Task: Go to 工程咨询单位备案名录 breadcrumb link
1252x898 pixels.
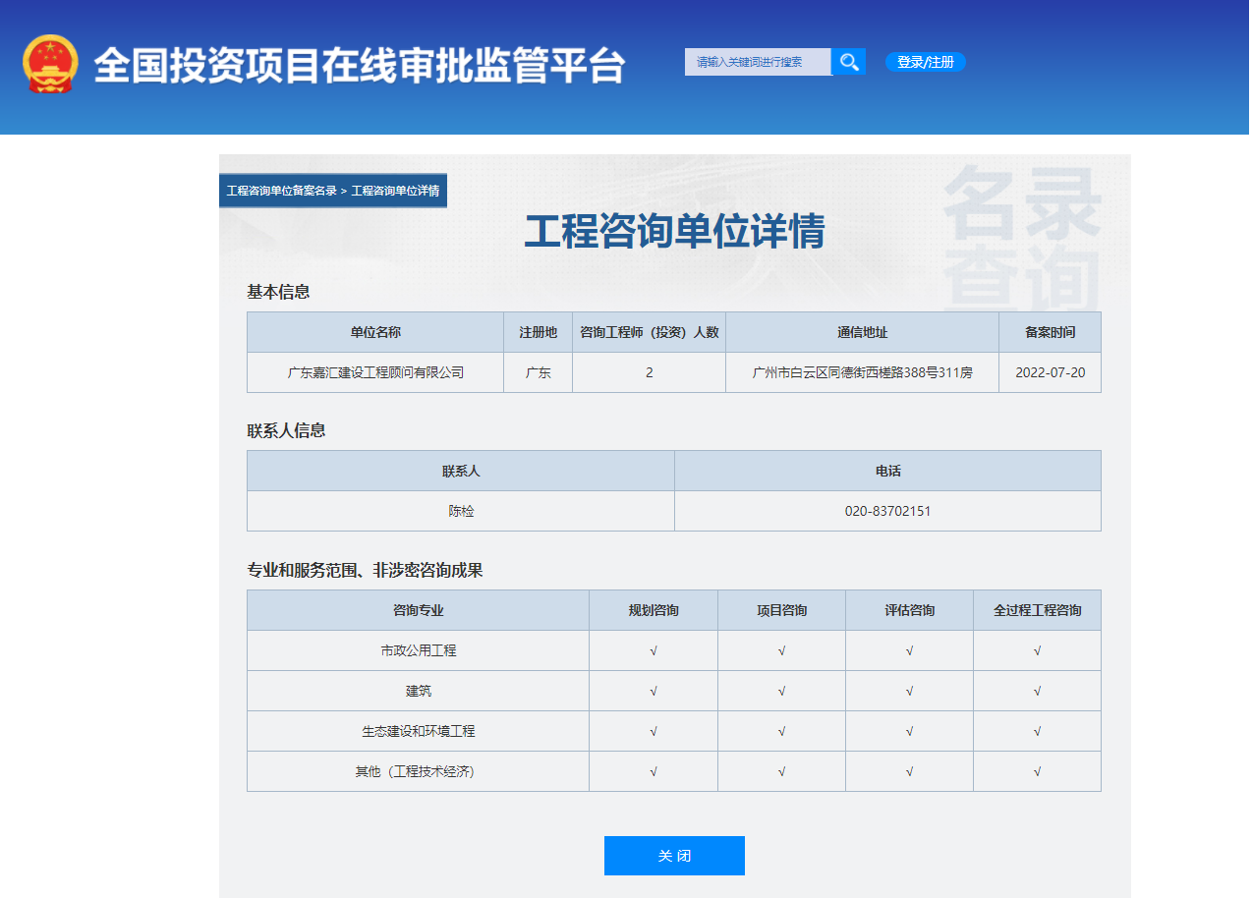Action: 282,191
